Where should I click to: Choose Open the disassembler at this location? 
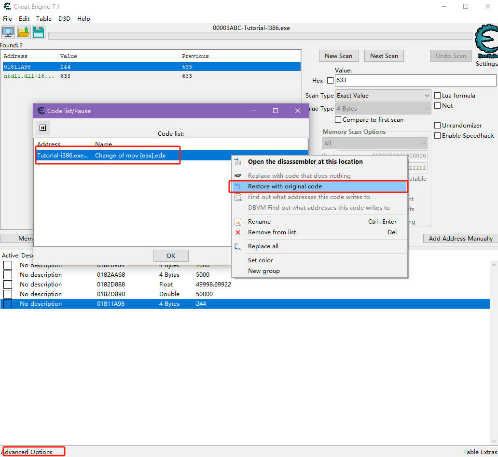point(319,162)
